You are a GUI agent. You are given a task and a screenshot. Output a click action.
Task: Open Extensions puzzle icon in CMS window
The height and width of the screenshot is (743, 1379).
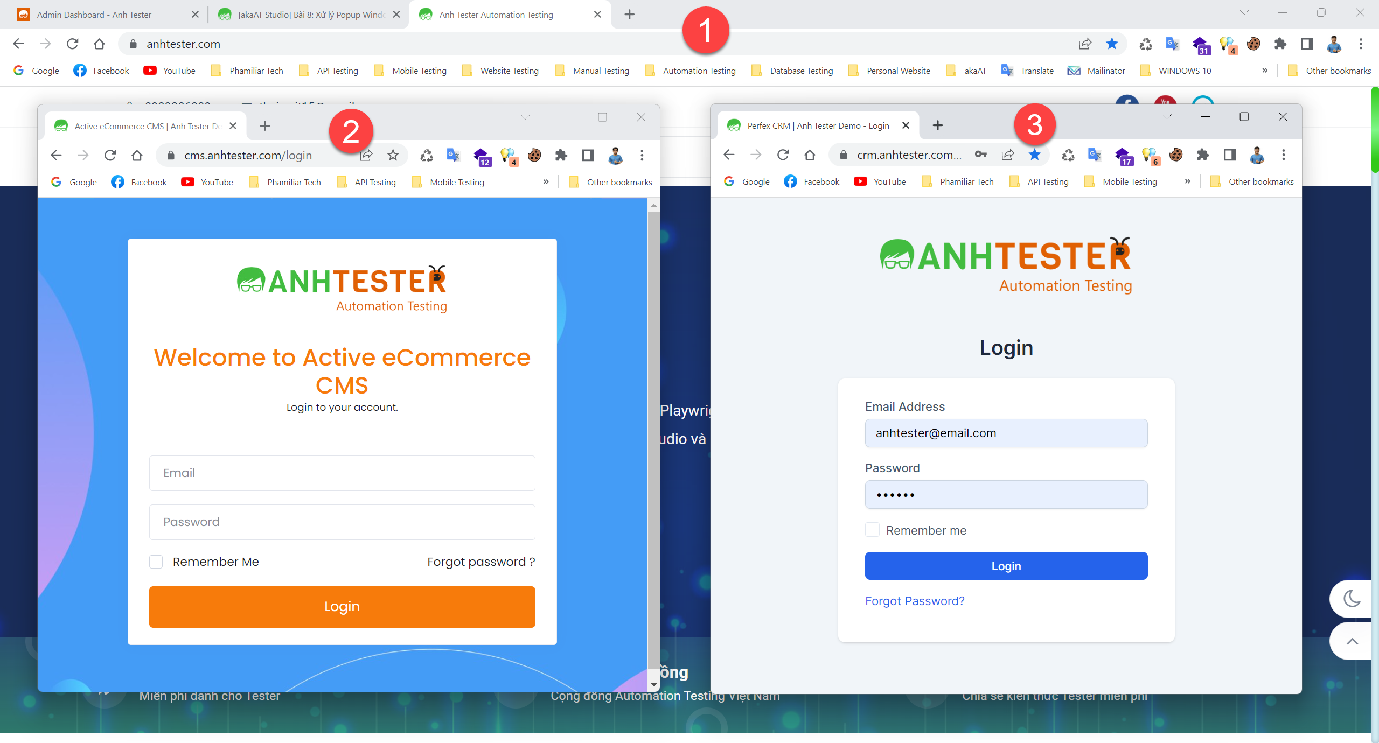(x=561, y=155)
